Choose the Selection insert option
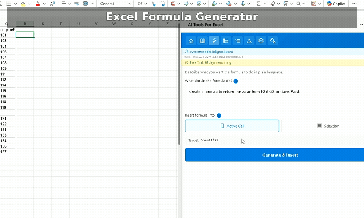This screenshot has width=364, height=218. point(323,126)
